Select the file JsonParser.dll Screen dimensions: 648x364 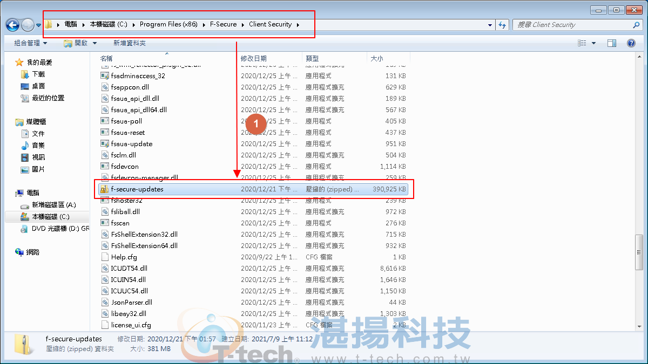132,303
